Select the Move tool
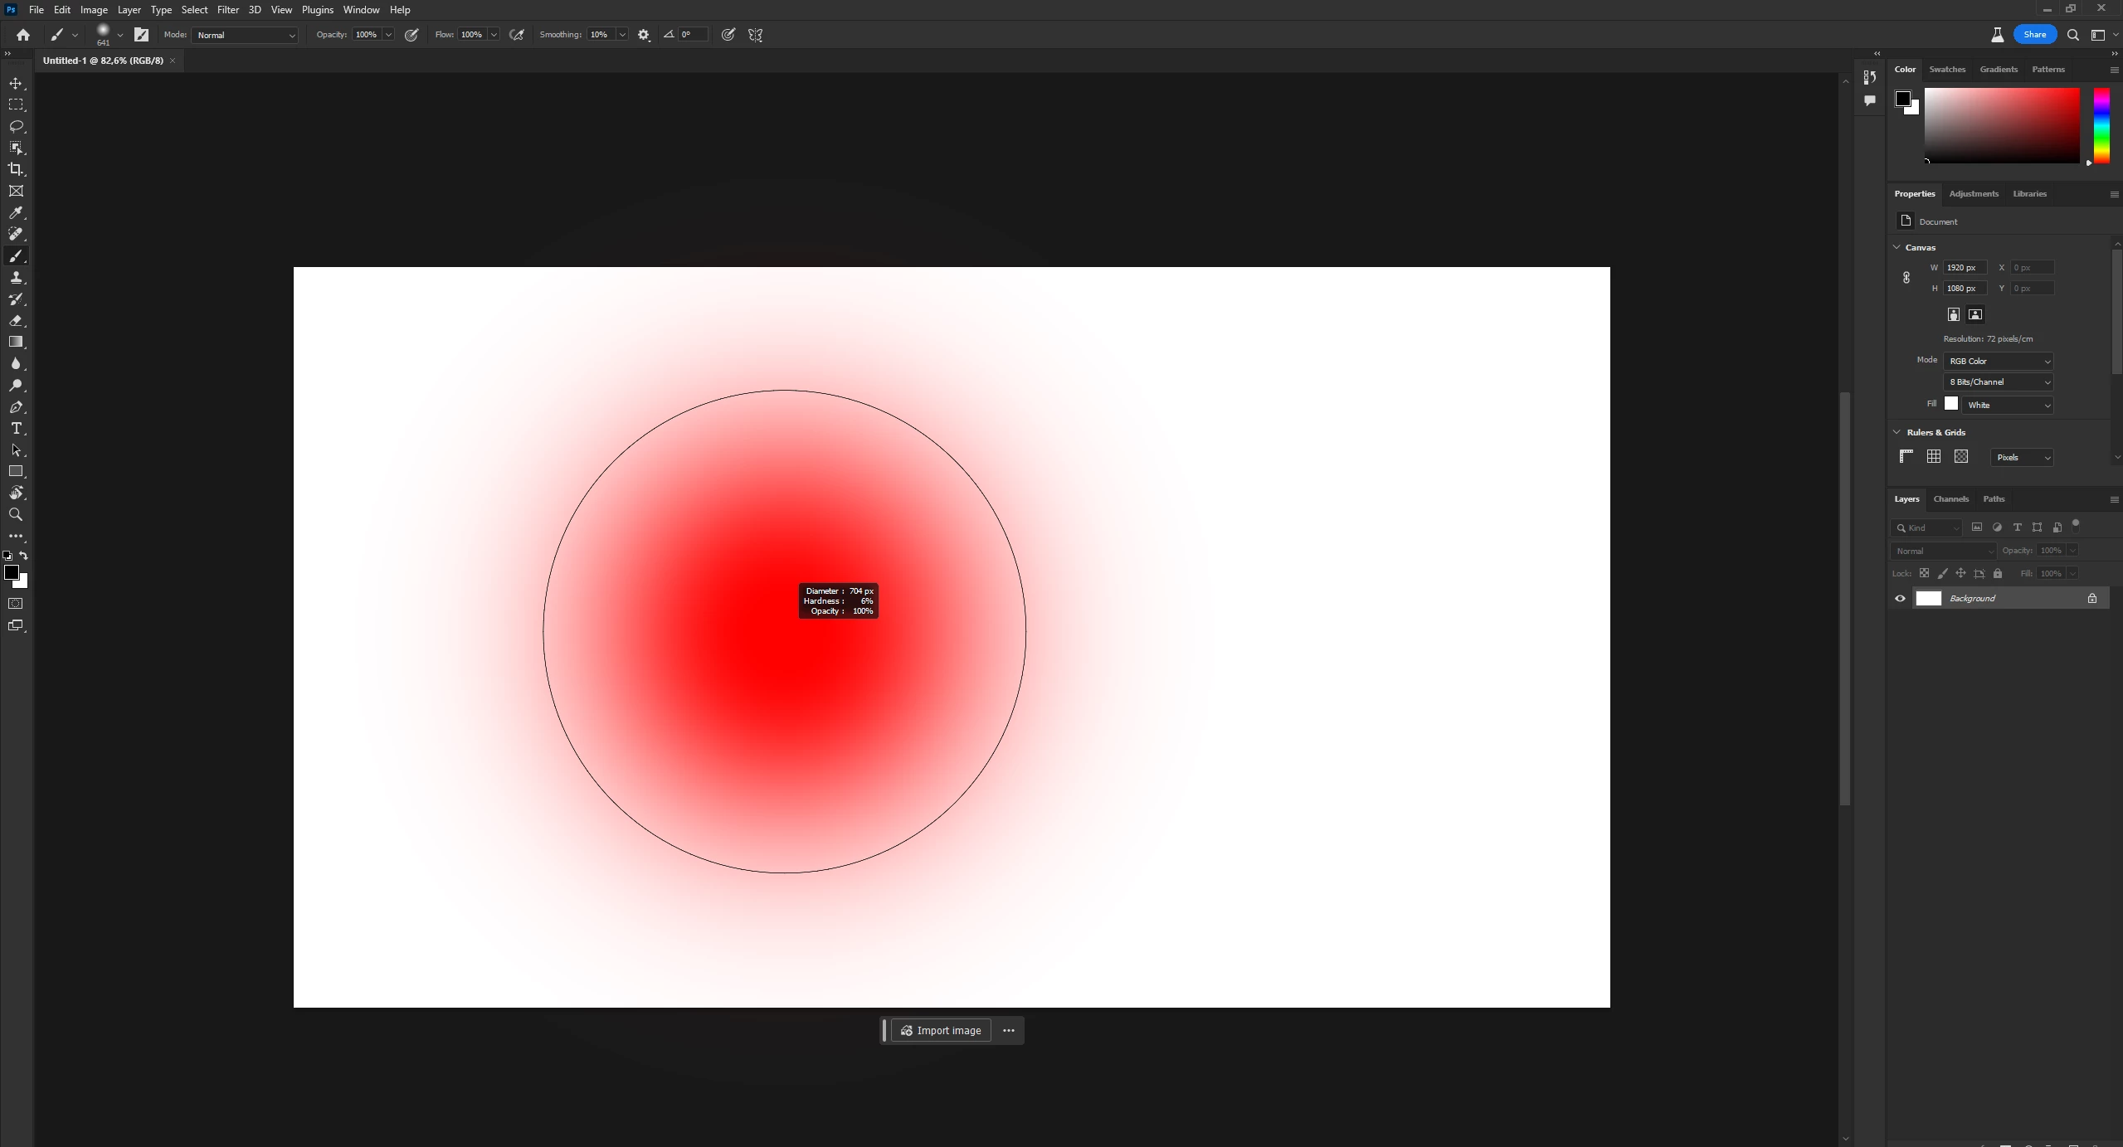The height and width of the screenshot is (1147, 2123). click(16, 84)
